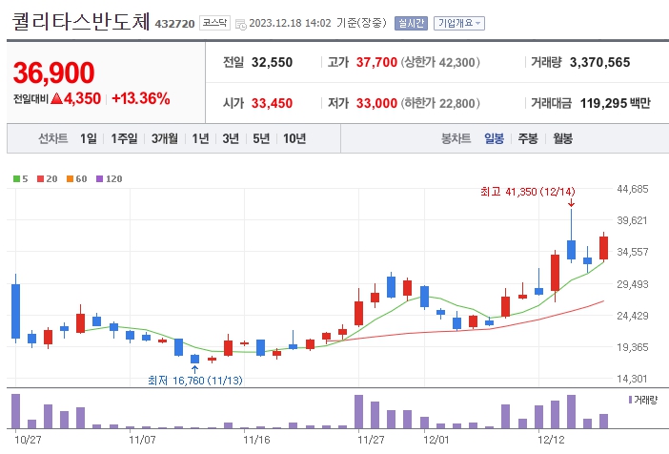Click the +13.36% change rate
The height and width of the screenshot is (454, 669).
coord(141,98)
